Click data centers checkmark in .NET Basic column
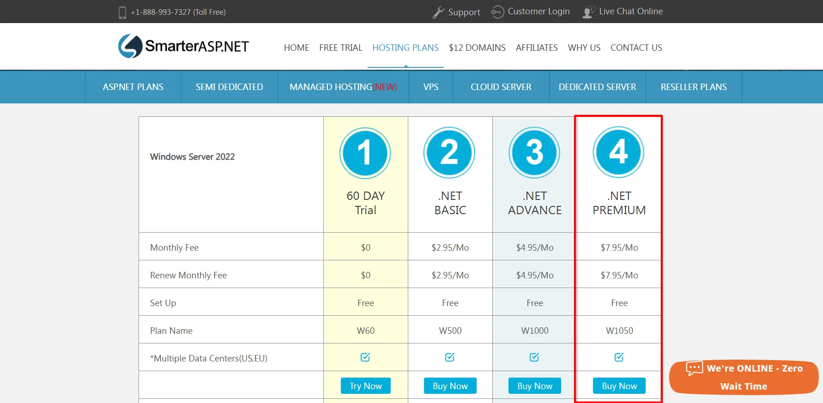Viewport: 823px width, 403px height. 450,357
